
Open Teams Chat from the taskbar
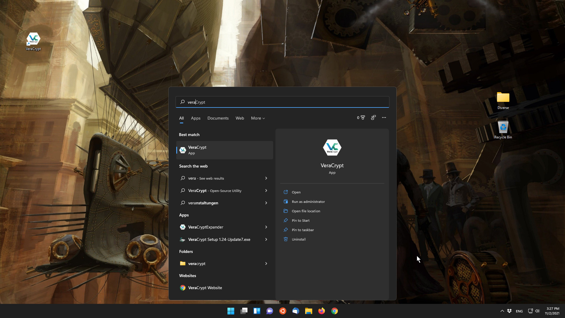click(x=270, y=311)
